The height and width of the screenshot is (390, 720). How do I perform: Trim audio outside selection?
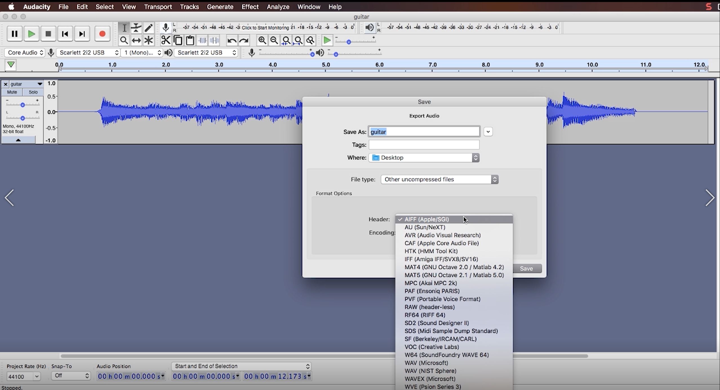tap(202, 40)
